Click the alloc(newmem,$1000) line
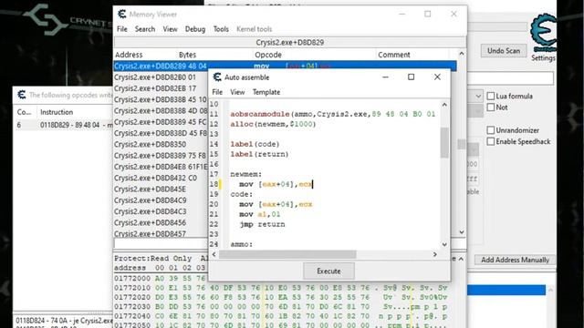 pos(273,124)
